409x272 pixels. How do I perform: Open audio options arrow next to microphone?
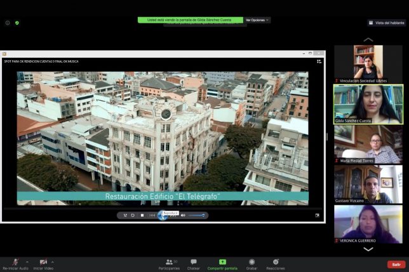point(26,261)
